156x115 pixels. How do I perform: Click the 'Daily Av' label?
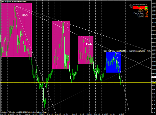[x=141, y=17]
